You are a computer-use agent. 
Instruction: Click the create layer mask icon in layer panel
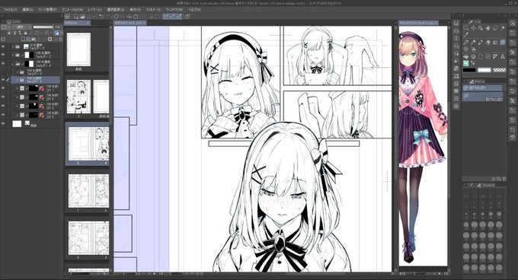pyautogui.click(x=50, y=40)
